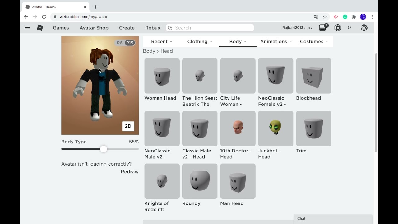The width and height of the screenshot is (398, 224).
Task: Select the Trim head
Action: click(314, 128)
